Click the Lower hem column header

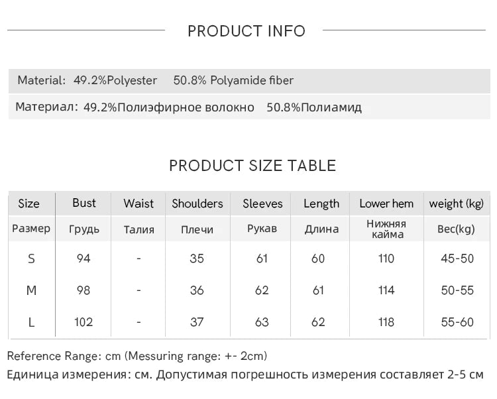[386, 203]
